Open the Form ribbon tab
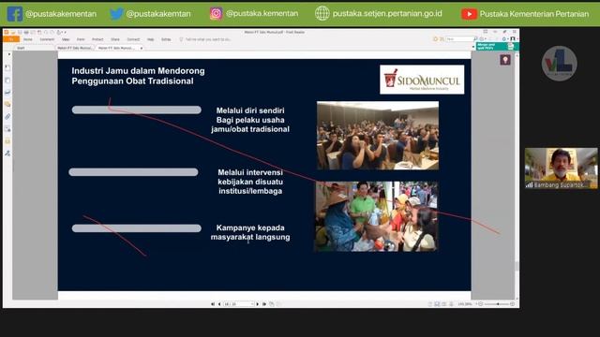The width and height of the screenshot is (600, 337). coord(81,39)
